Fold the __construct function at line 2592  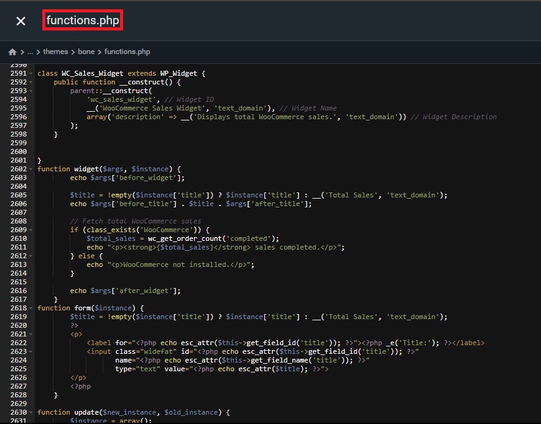(x=31, y=82)
